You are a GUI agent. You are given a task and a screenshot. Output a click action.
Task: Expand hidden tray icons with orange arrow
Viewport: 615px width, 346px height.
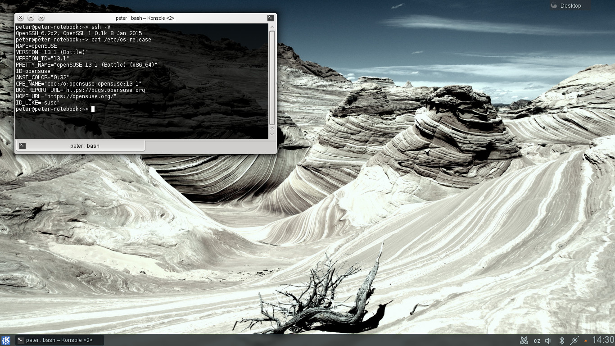tap(586, 341)
